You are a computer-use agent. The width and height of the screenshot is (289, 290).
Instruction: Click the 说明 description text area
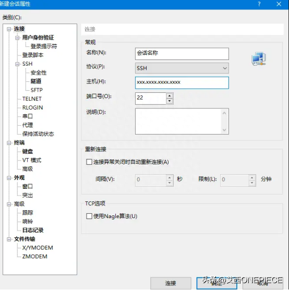click(x=178, y=121)
